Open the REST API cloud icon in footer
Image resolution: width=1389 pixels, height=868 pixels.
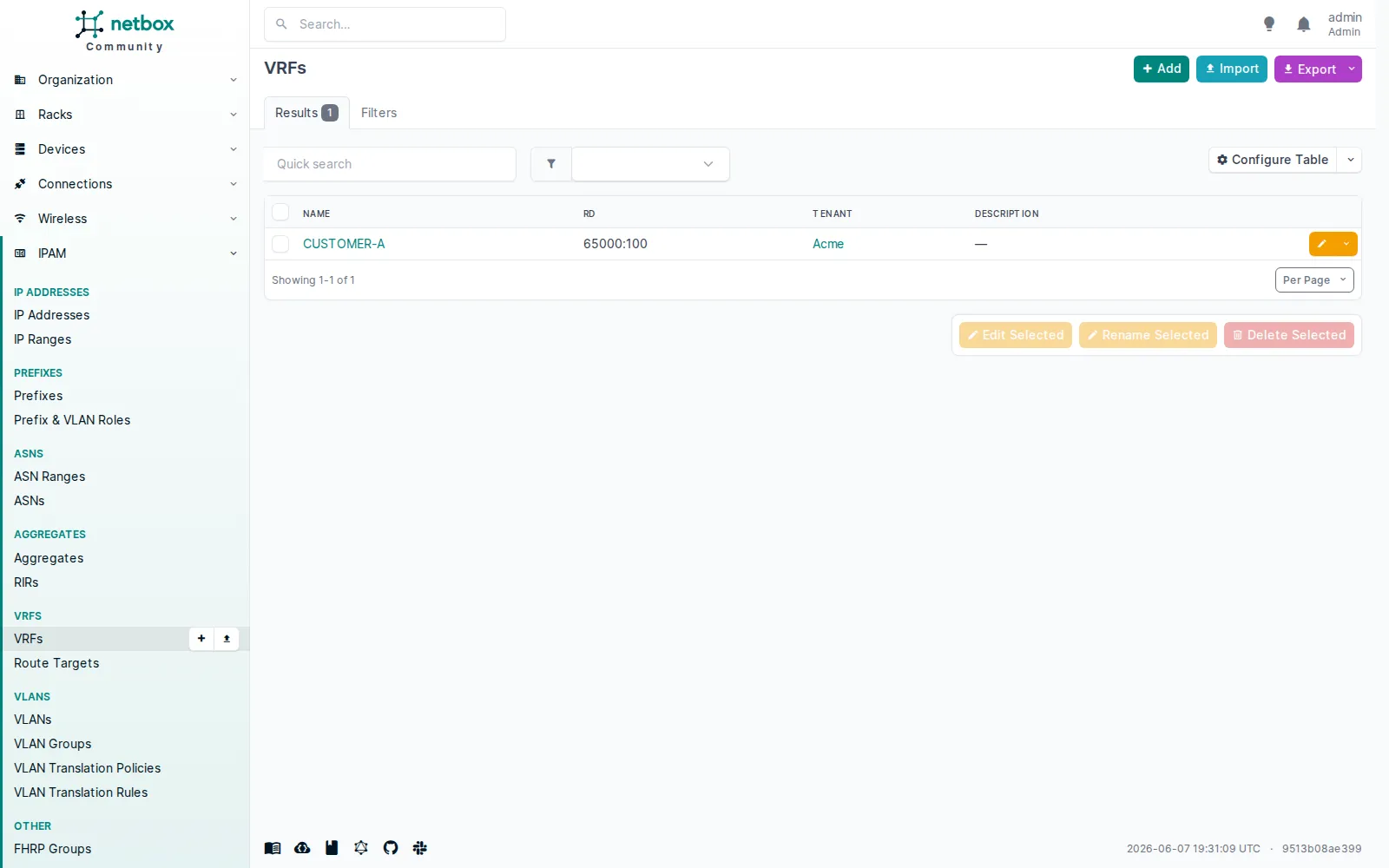tap(302, 848)
